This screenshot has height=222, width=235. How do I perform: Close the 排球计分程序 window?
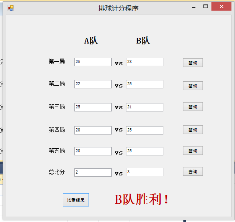pyautogui.click(x=221, y=6)
